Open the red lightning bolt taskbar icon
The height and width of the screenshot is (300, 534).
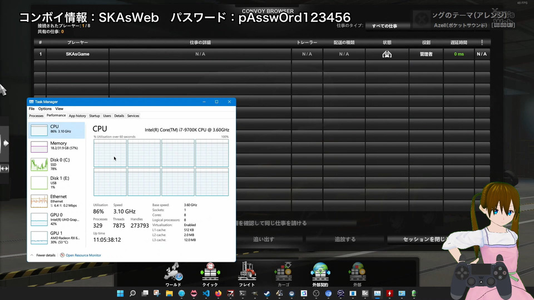point(389,293)
